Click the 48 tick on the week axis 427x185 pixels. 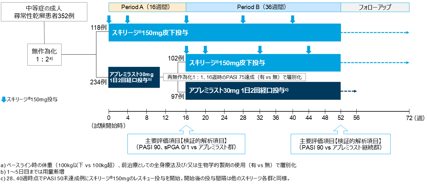[325, 118]
